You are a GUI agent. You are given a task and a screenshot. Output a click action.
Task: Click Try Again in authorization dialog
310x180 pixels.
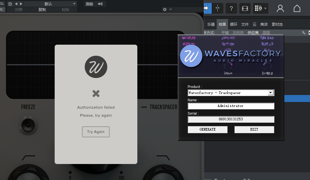pos(96,132)
